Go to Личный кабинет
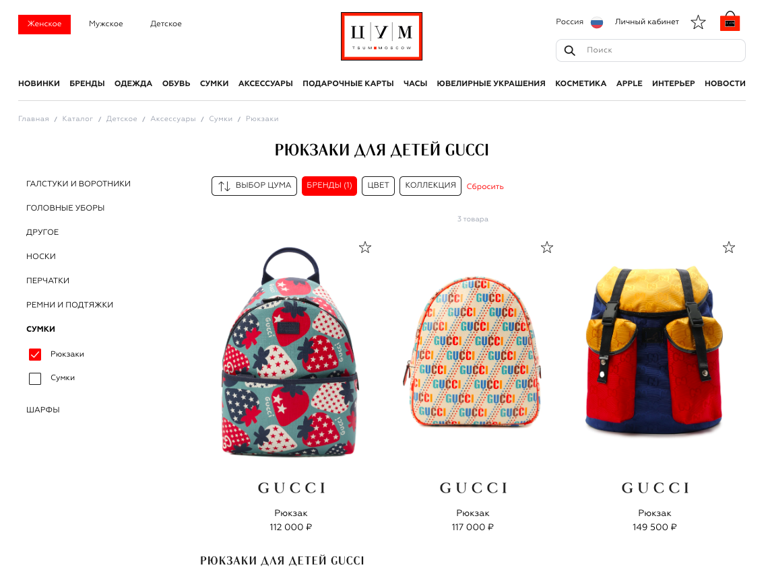The height and width of the screenshot is (582, 768). coord(647,22)
